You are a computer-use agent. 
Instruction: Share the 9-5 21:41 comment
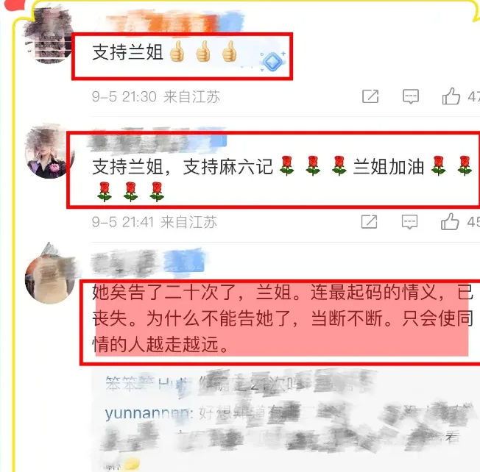[369, 221]
